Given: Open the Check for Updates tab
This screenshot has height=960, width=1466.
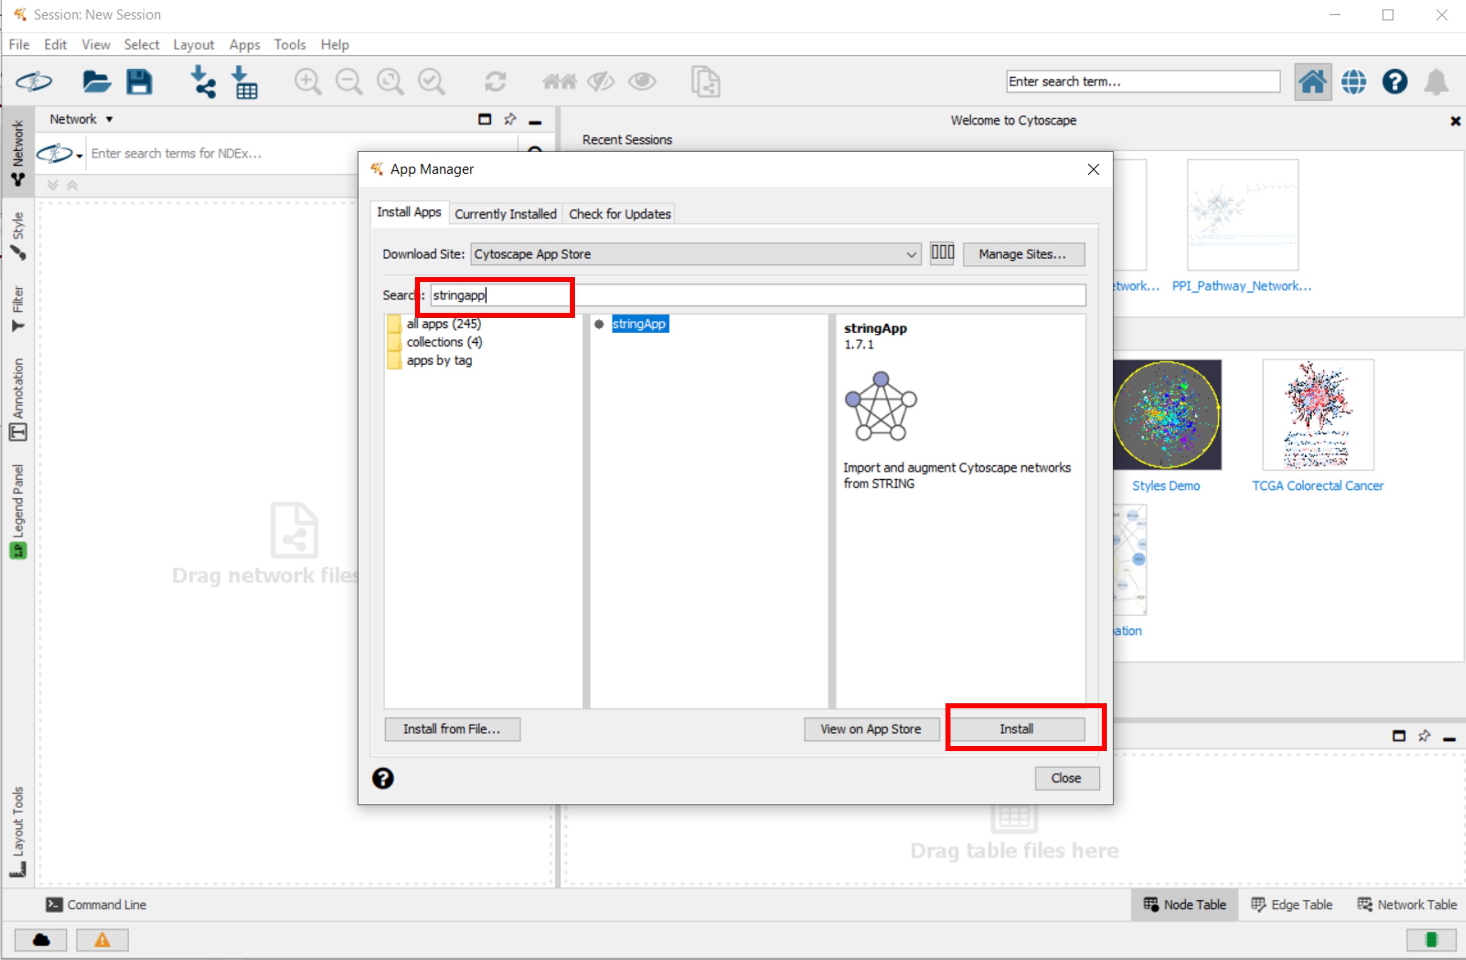Looking at the screenshot, I should coord(620,213).
